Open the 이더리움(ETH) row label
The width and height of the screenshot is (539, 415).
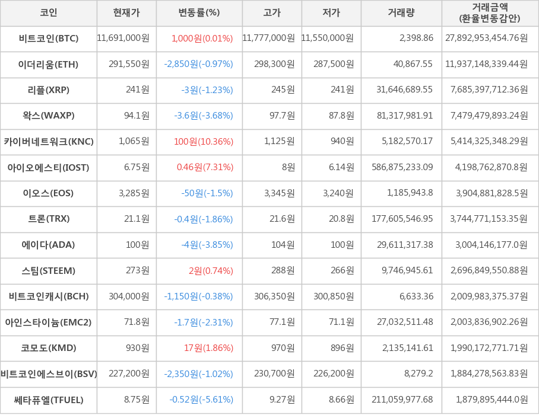[x=49, y=64]
